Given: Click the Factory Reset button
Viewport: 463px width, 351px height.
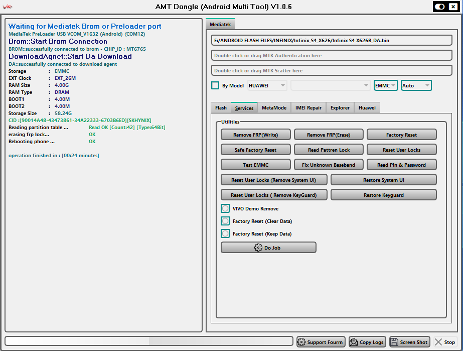Looking at the screenshot, I should pos(402,135).
